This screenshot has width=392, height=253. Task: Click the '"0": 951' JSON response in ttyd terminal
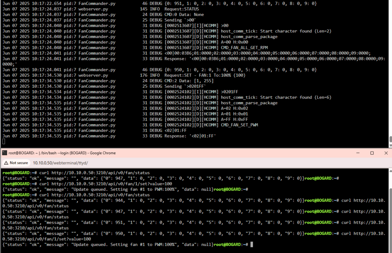click(x=154, y=222)
